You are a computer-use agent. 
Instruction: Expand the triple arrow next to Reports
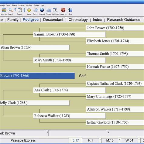[x=24, y=10]
